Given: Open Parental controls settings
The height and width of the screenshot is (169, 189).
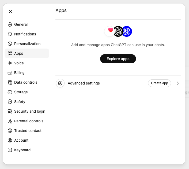Looking at the screenshot, I should 27,121.
